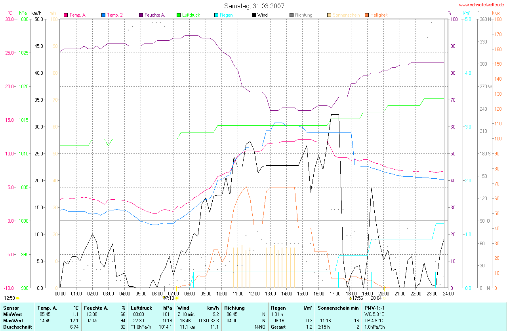Screen dimensions: 507x331
Task: Click the green Luftdruck legend swatch
Action: click(179, 15)
